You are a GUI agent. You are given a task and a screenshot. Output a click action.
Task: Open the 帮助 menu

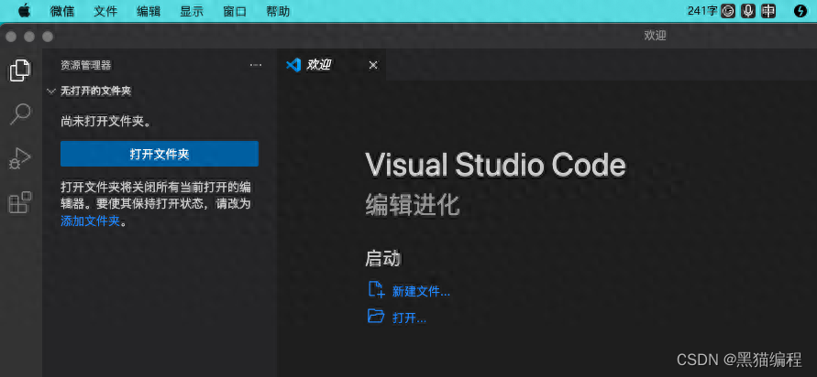click(x=278, y=12)
